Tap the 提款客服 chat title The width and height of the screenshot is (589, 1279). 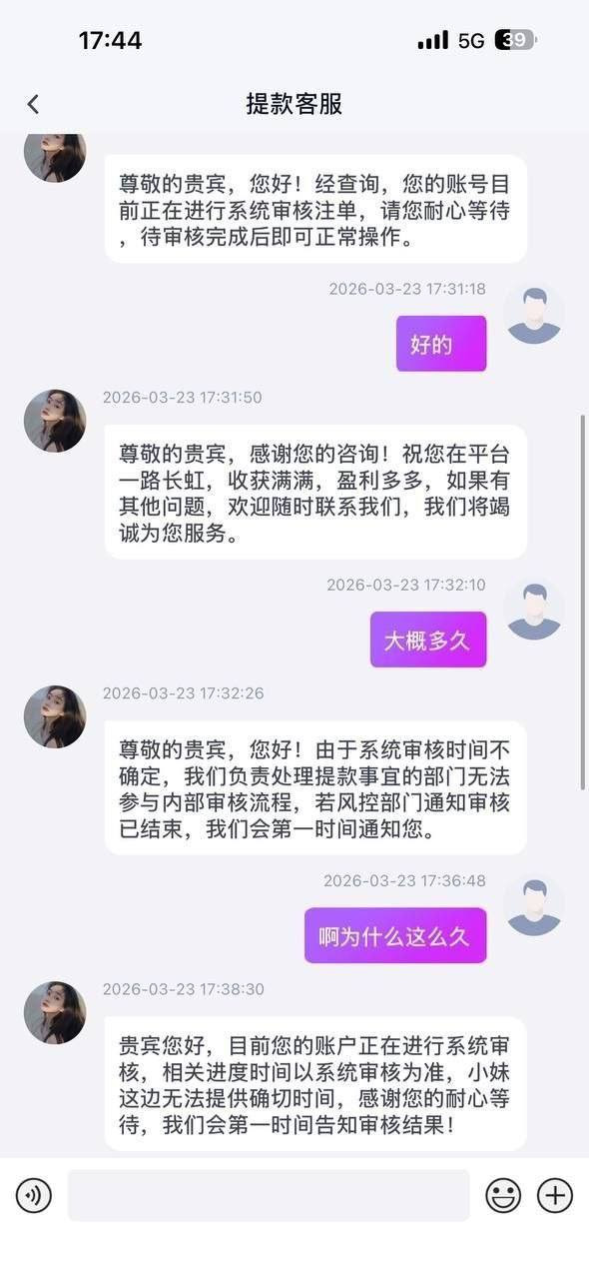(294, 104)
